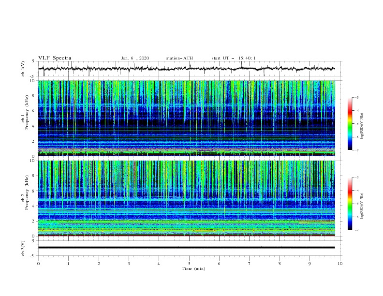This screenshot has height=296, width=383.
Task: Click the "station=ATH" header label
Action: point(179,58)
